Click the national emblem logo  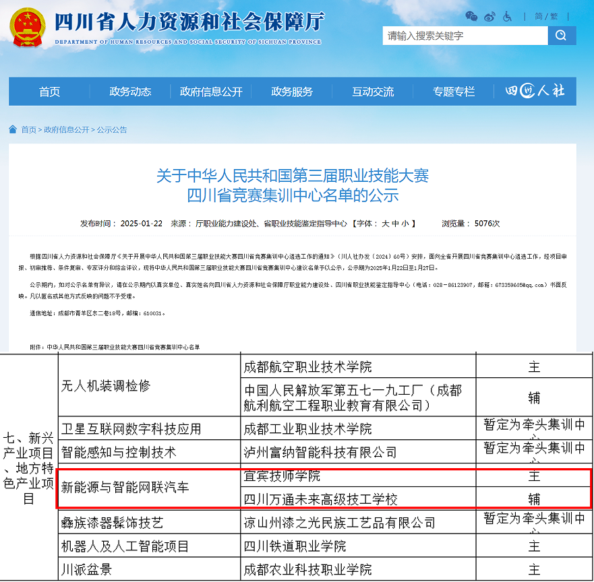[x=28, y=28]
